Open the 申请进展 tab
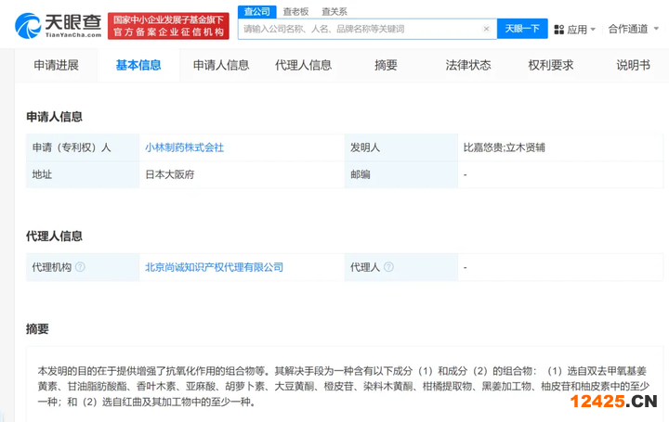669x422 pixels. [x=56, y=65]
